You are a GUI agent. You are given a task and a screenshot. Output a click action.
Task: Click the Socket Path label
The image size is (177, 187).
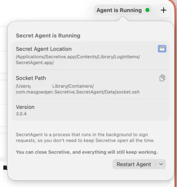click(31, 78)
